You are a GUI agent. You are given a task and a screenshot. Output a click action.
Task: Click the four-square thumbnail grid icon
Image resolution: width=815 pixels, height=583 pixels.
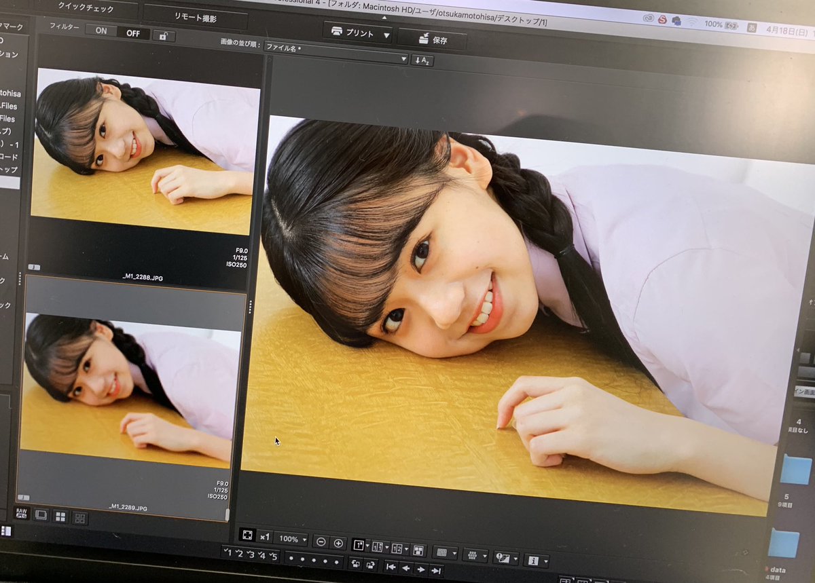pos(60,517)
